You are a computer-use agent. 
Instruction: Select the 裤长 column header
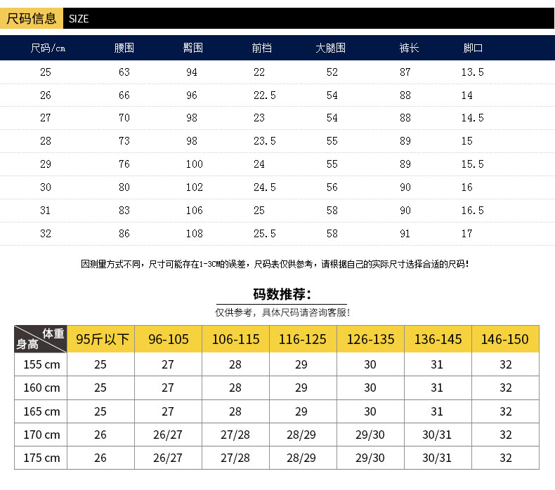[409, 48]
